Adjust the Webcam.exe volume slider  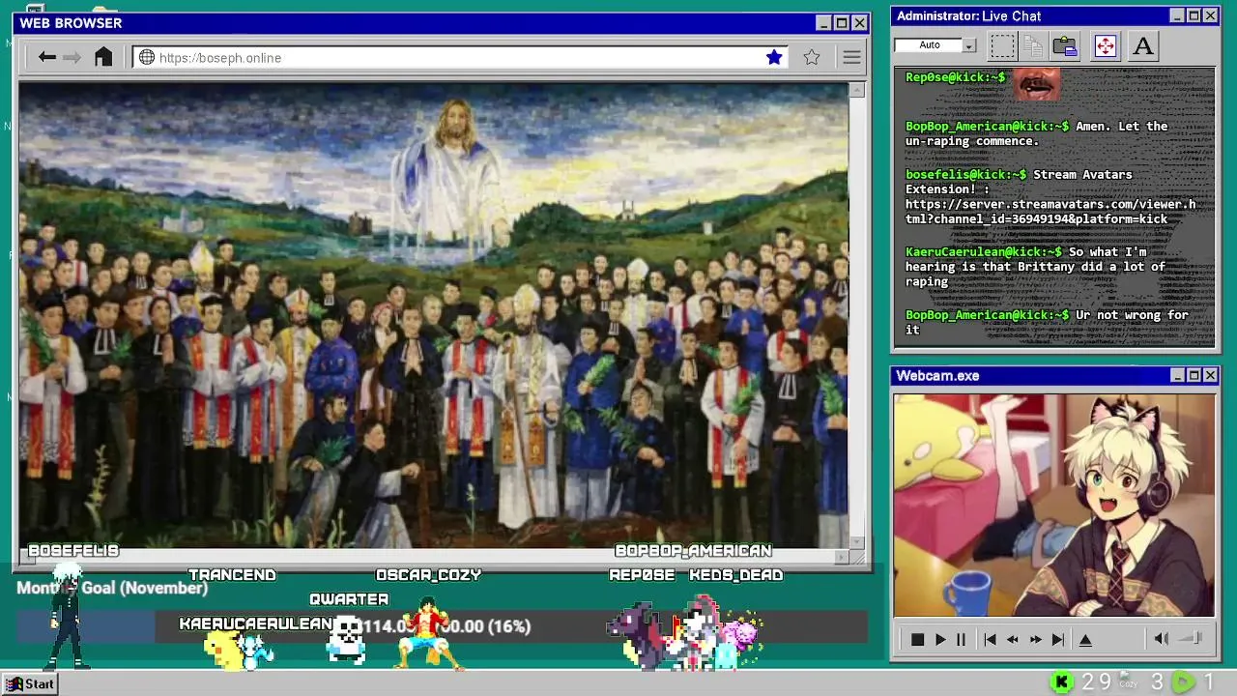click(x=1191, y=638)
